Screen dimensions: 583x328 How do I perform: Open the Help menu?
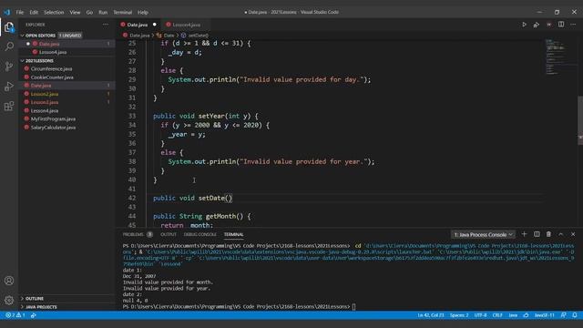143,12
